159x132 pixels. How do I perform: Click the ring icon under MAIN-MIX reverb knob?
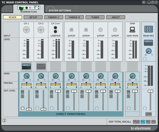[x=145, y=59]
